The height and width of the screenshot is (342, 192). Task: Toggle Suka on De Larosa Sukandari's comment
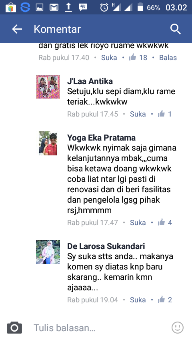(x=138, y=300)
